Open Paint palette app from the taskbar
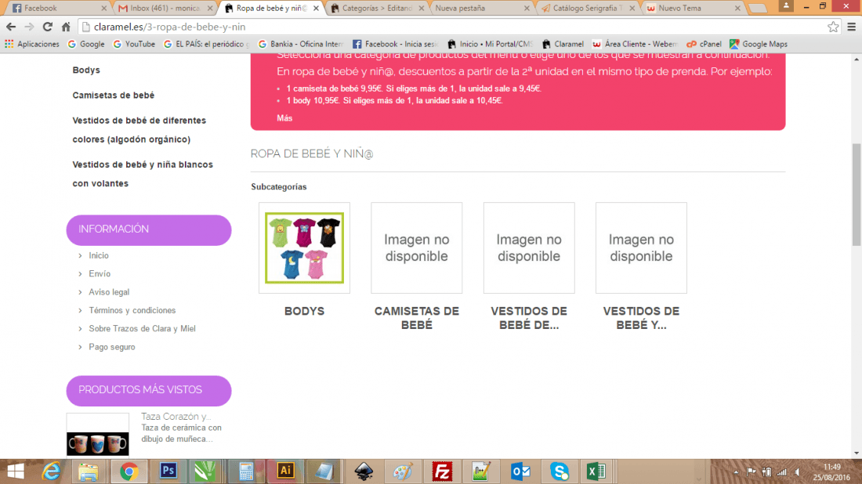This screenshot has width=862, height=484. click(403, 471)
